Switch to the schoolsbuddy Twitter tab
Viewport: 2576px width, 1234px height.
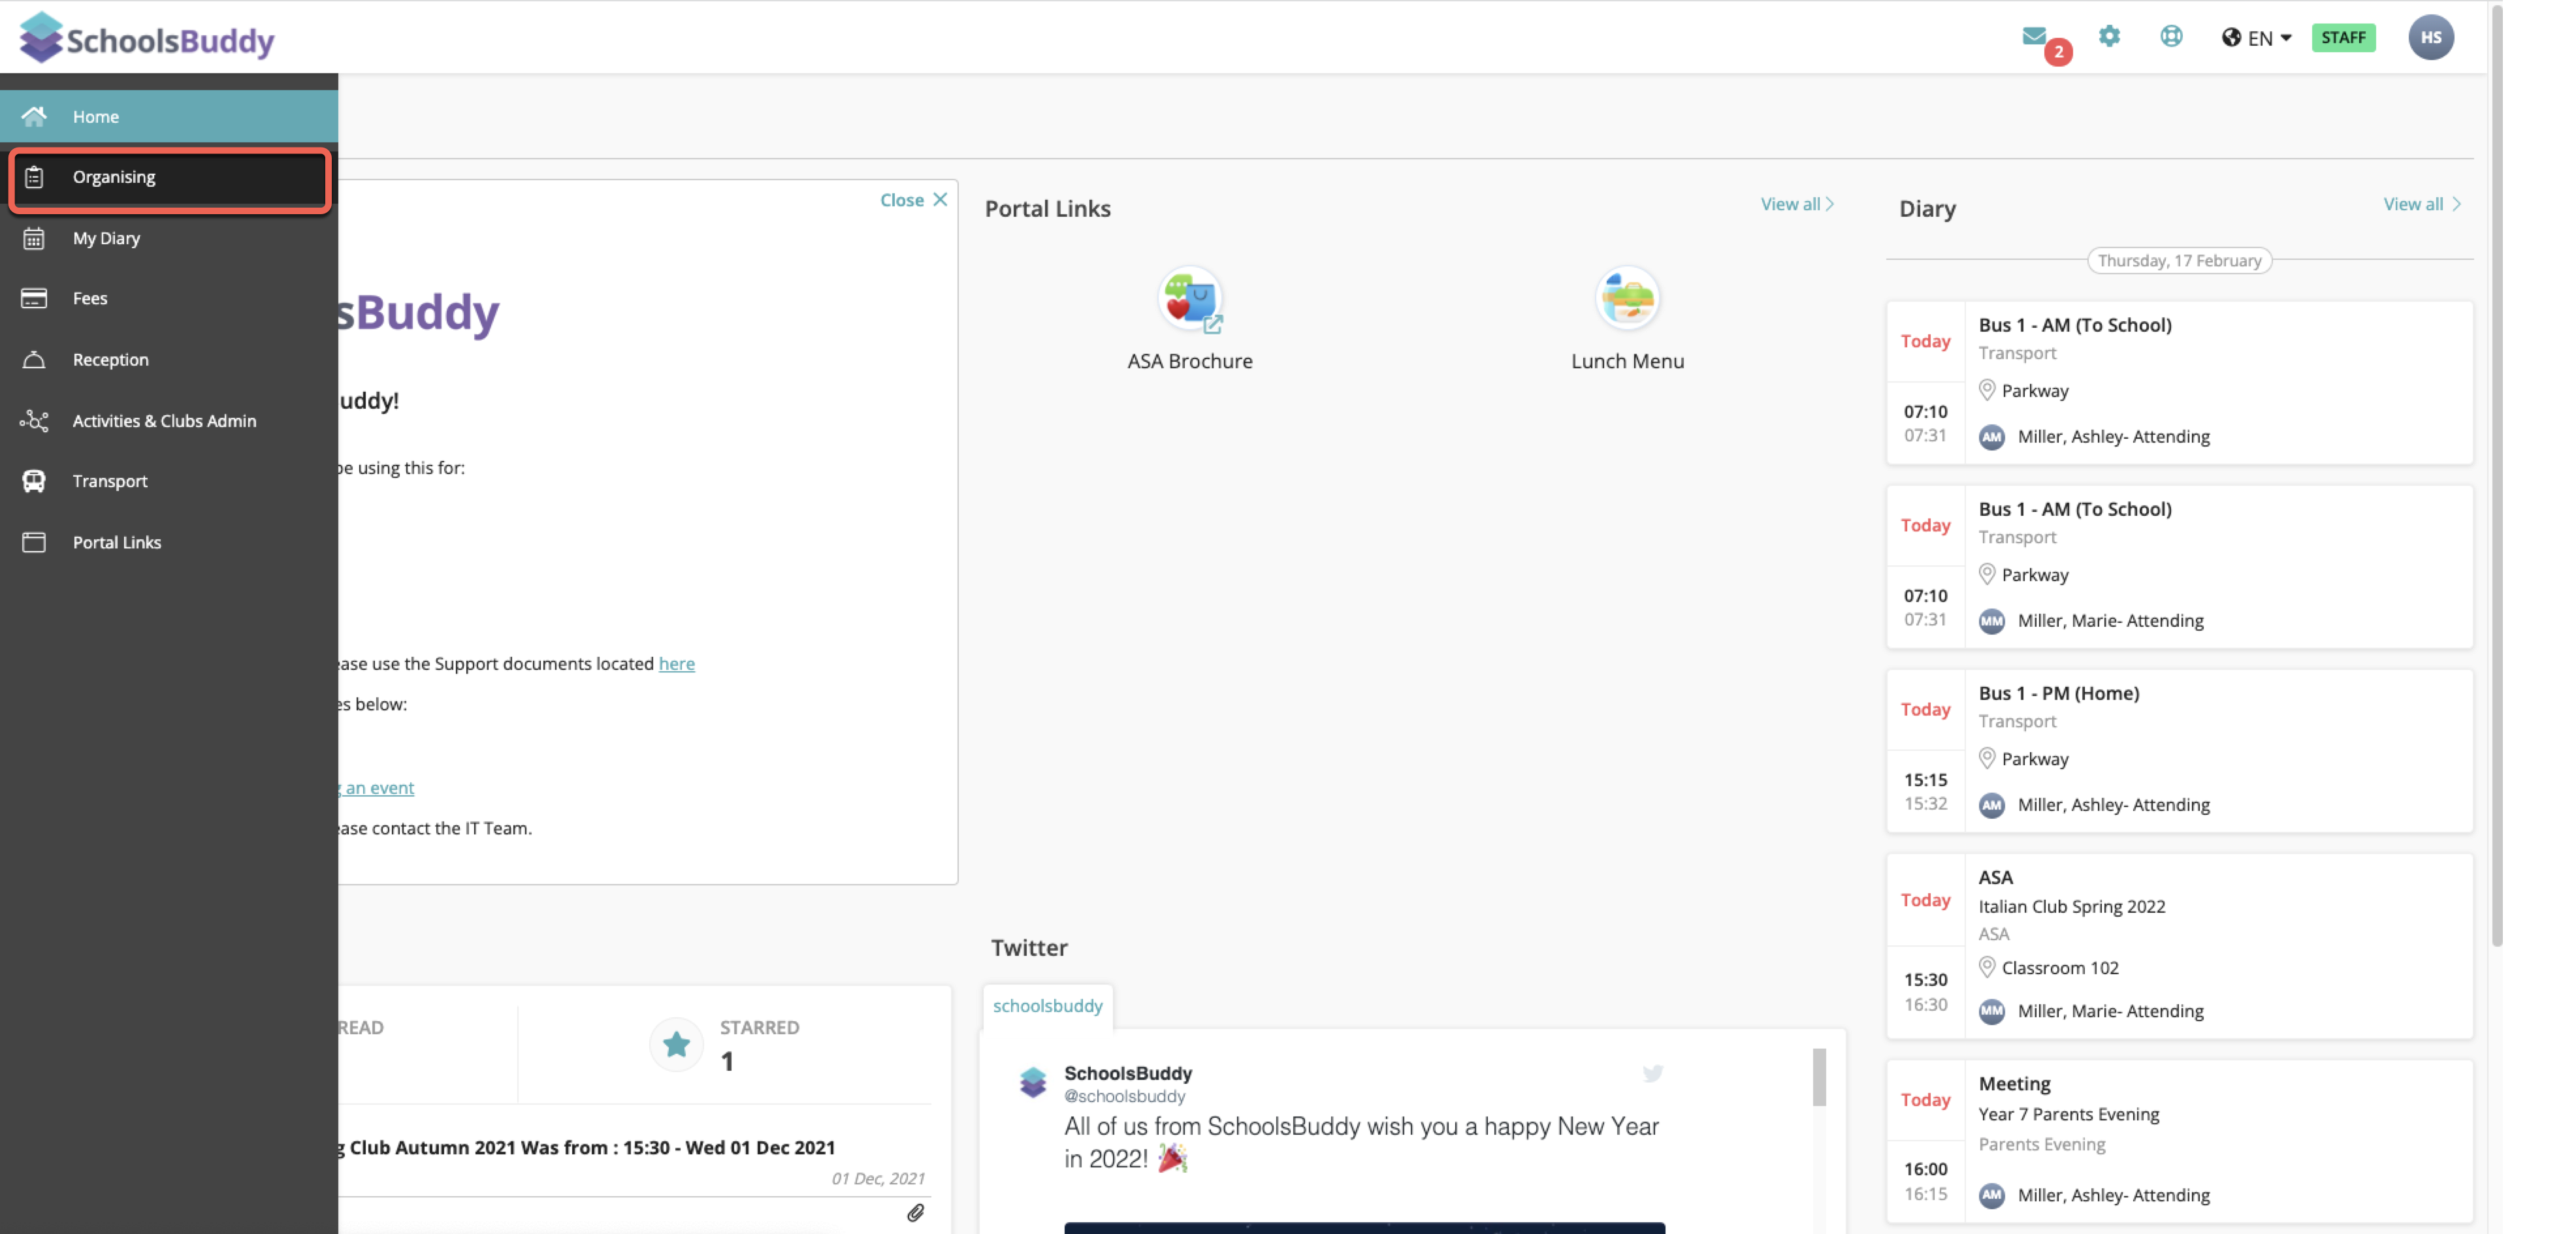coord(1047,1006)
